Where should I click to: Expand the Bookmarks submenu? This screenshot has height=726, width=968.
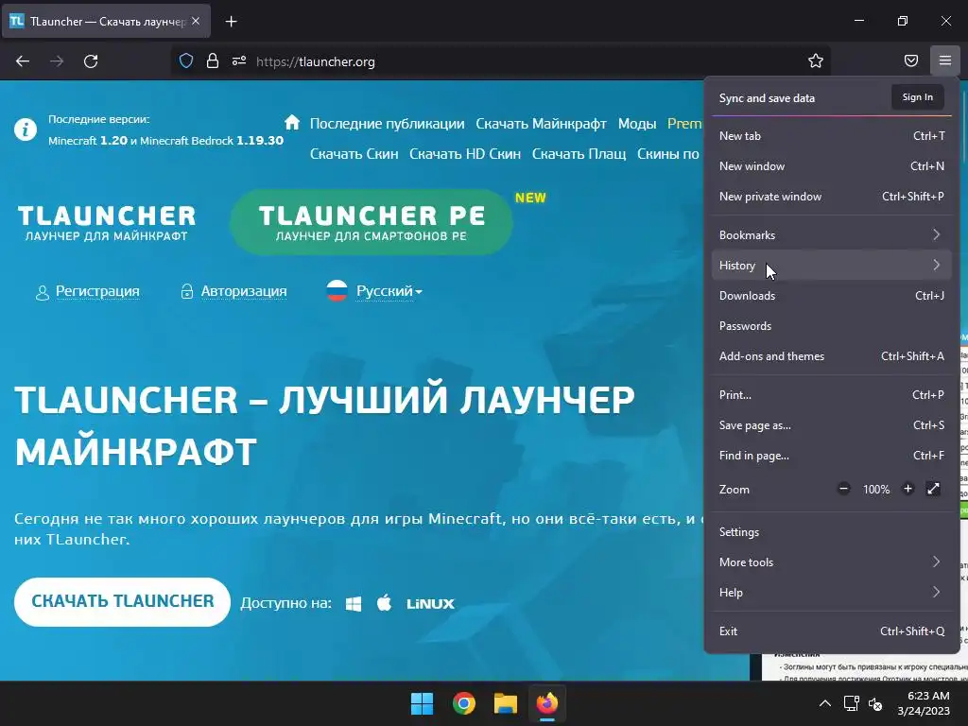point(832,234)
